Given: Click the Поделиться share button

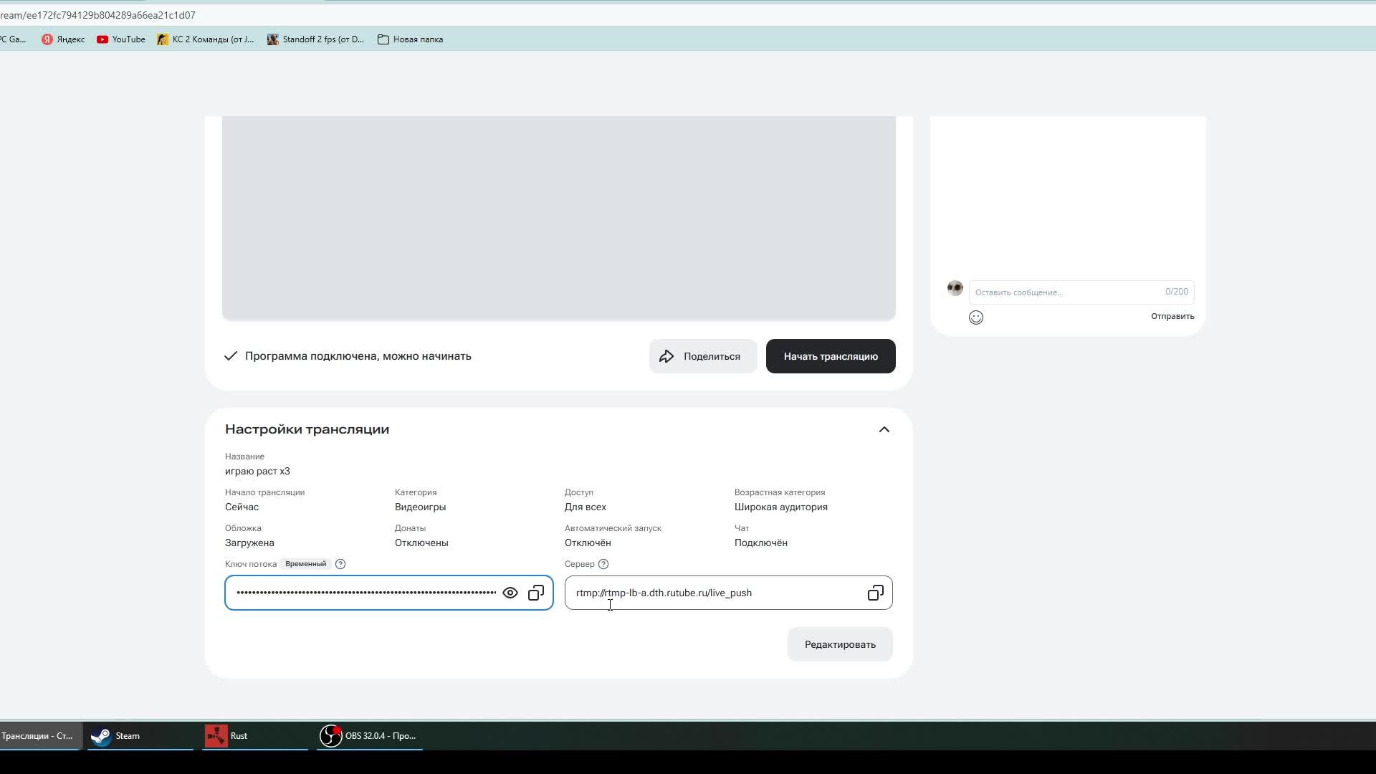Looking at the screenshot, I should point(702,356).
